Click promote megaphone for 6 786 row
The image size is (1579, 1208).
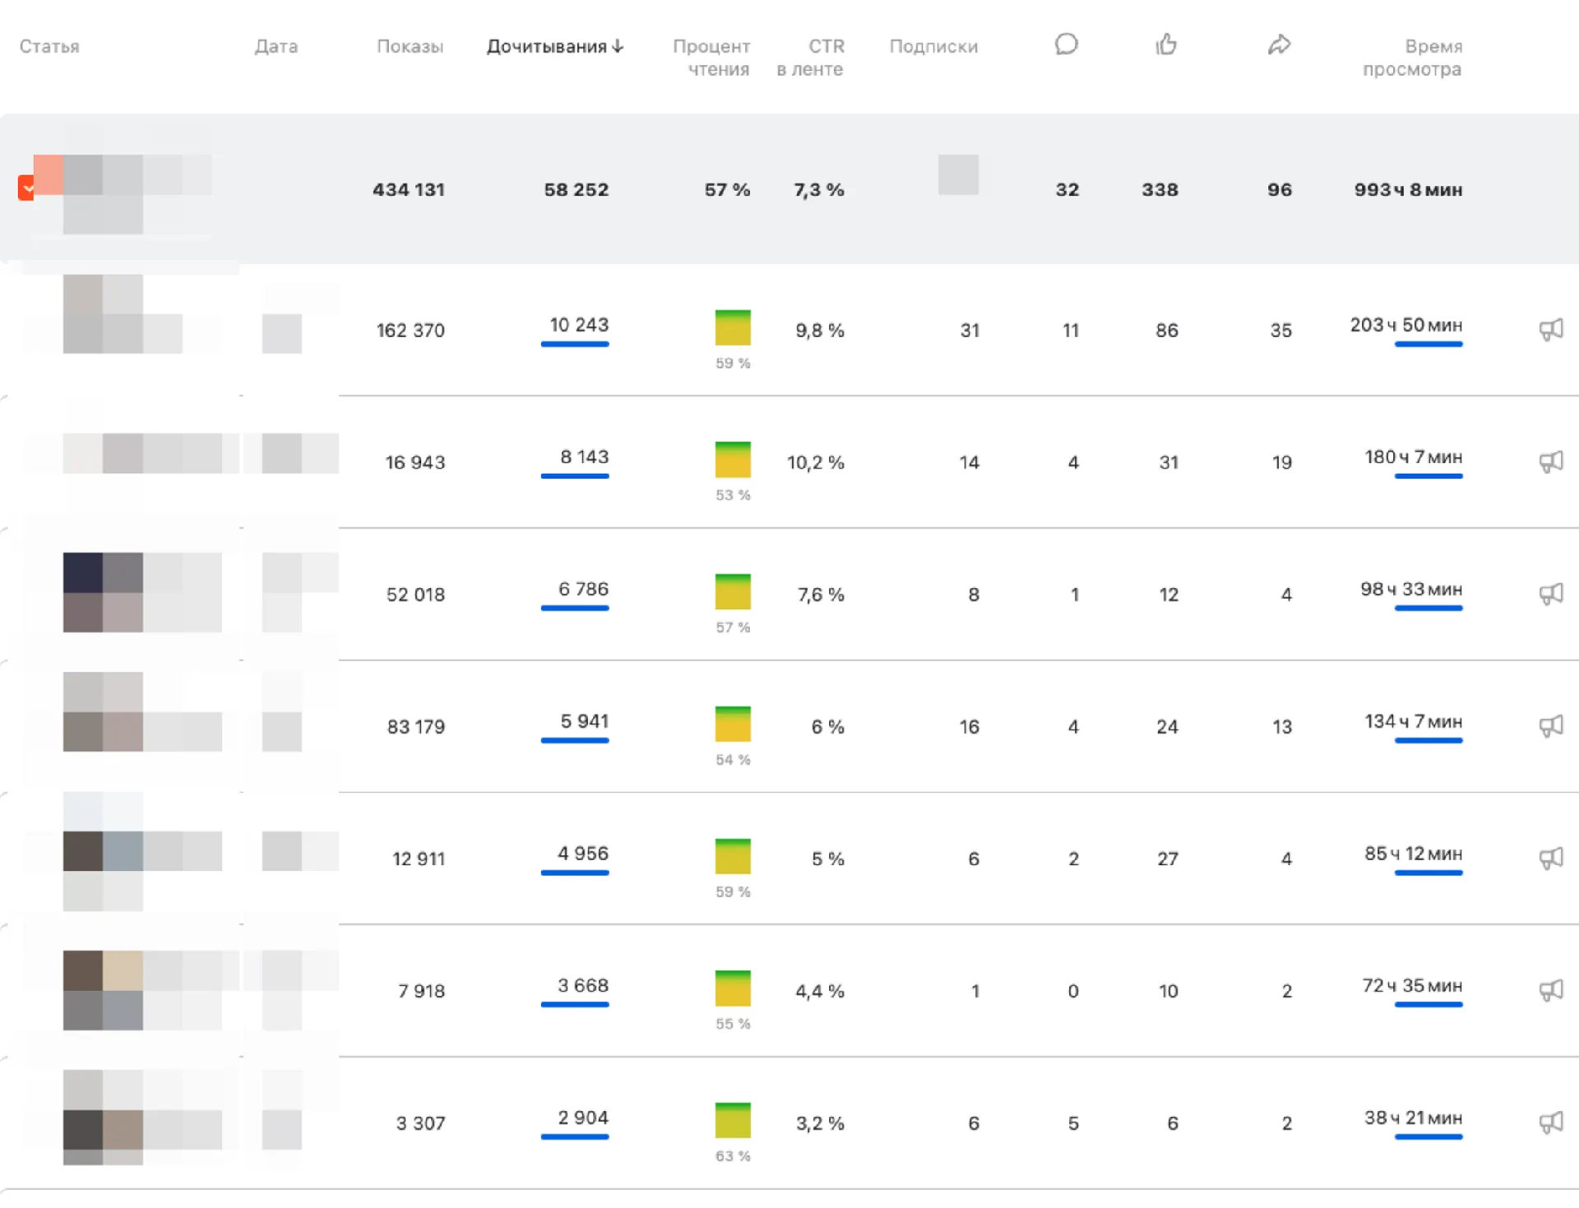(x=1550, y=594)
